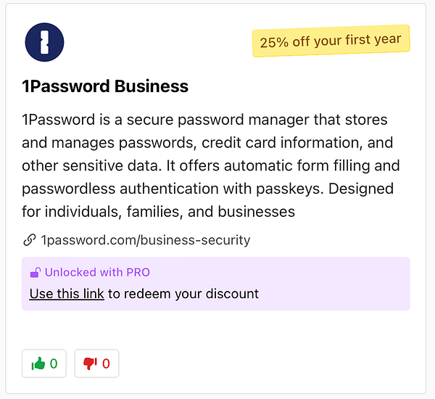Select the yellow 25% off first year badge

331,41
